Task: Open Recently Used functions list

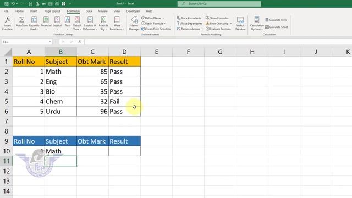Action: pyautogui.click(x=34, y=23)
